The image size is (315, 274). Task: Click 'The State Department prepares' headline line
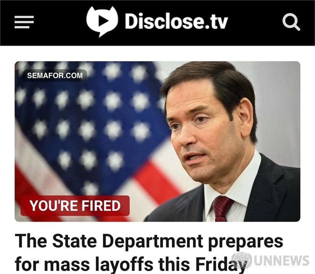pos(149,241)
